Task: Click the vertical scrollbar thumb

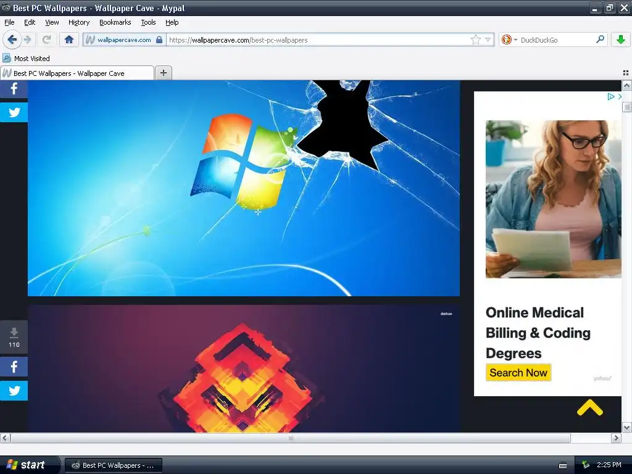Action: click(626, 107)
